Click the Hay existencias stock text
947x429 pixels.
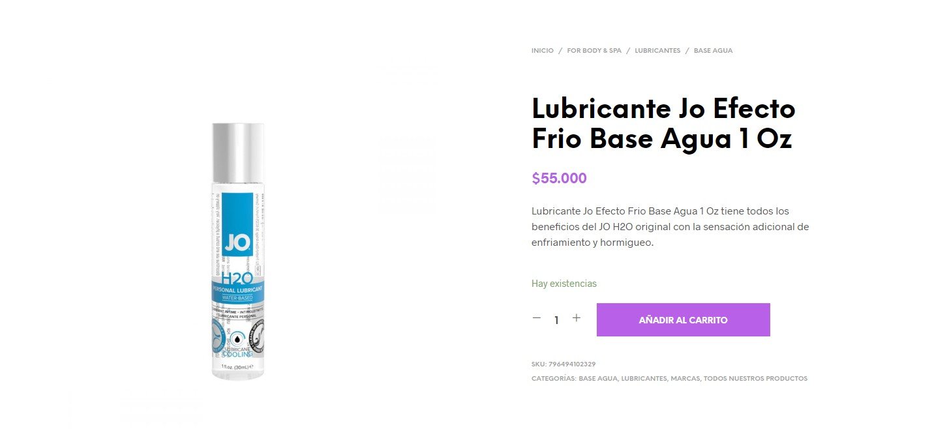(564, 284)
